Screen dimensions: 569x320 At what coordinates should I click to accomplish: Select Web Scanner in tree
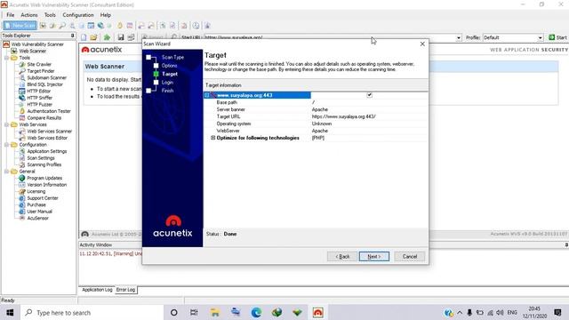pos(32,52)
